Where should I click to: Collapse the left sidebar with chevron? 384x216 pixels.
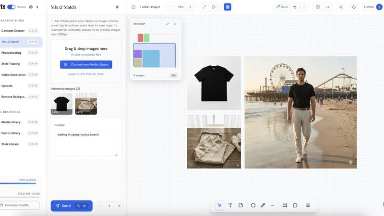click(x=37, y=7)
